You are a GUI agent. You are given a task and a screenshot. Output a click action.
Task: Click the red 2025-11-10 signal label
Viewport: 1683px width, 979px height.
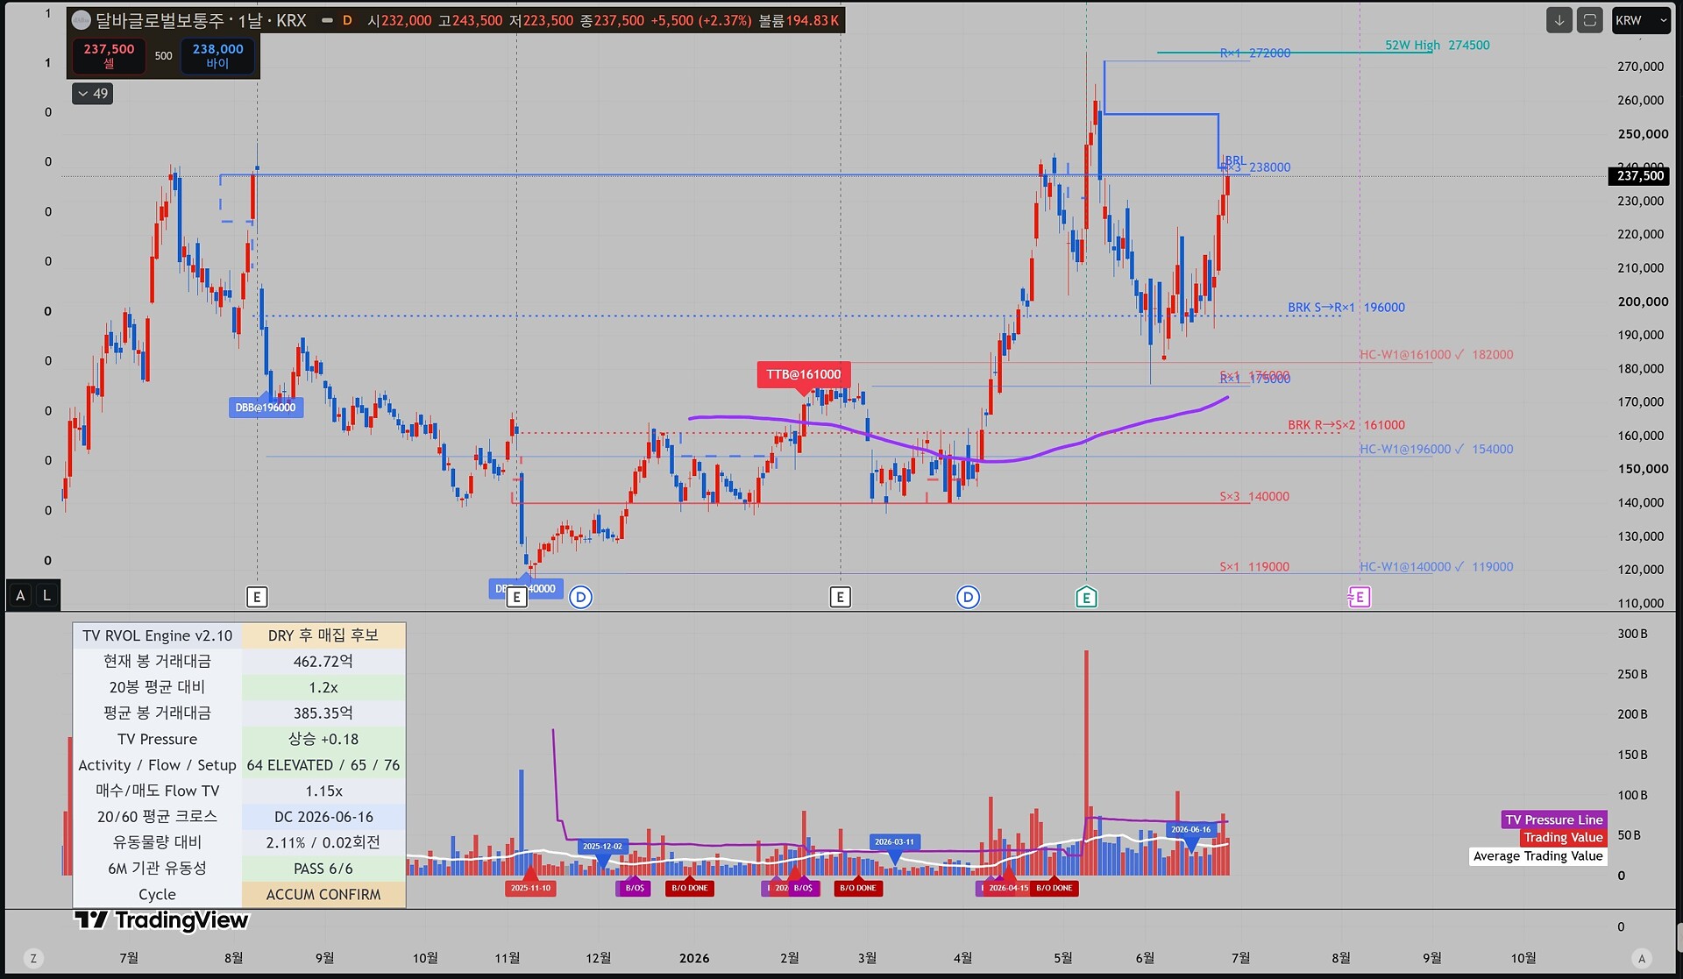coord(530,888)
